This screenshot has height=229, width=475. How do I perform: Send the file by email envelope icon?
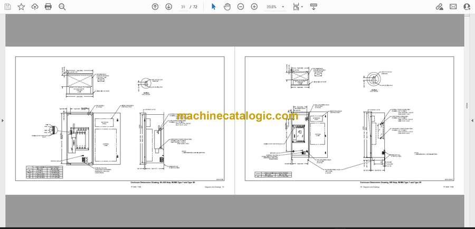(453, 7)
